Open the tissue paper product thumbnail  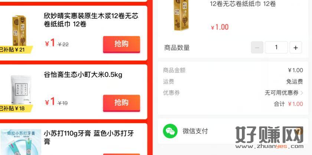point(19,31)
